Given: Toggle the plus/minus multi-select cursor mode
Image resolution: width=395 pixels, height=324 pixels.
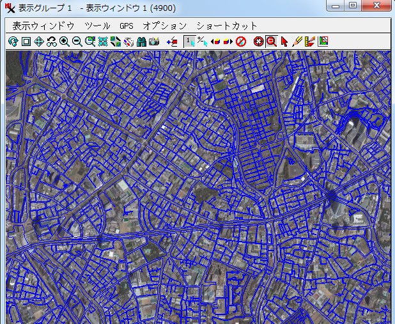Looking at the screenshot, I should [x=202, y=42].
